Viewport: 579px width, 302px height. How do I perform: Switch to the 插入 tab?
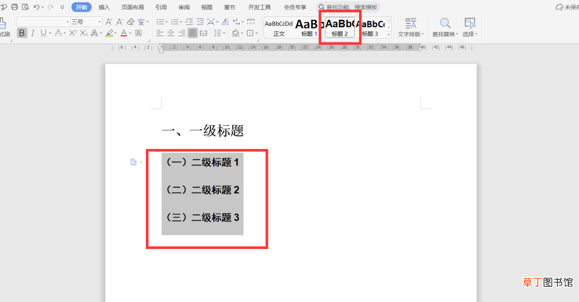pos(104,7)
